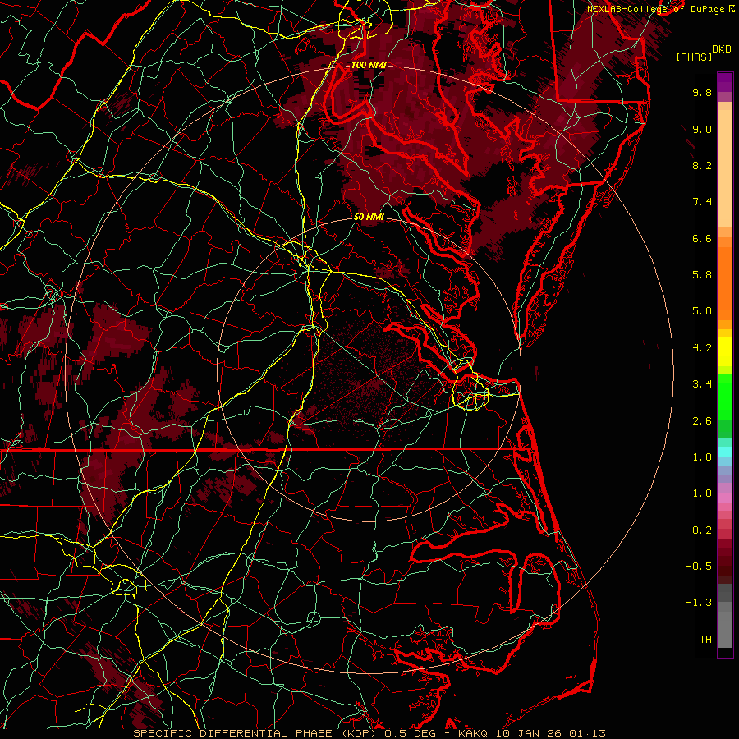
Task: Click the [PHAS] units label
Action: tap(694, 57)
